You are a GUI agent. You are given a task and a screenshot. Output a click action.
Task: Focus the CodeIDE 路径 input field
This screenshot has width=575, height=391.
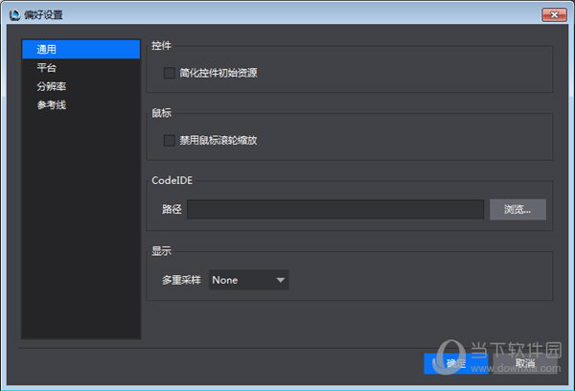click(x=335, y=210)
